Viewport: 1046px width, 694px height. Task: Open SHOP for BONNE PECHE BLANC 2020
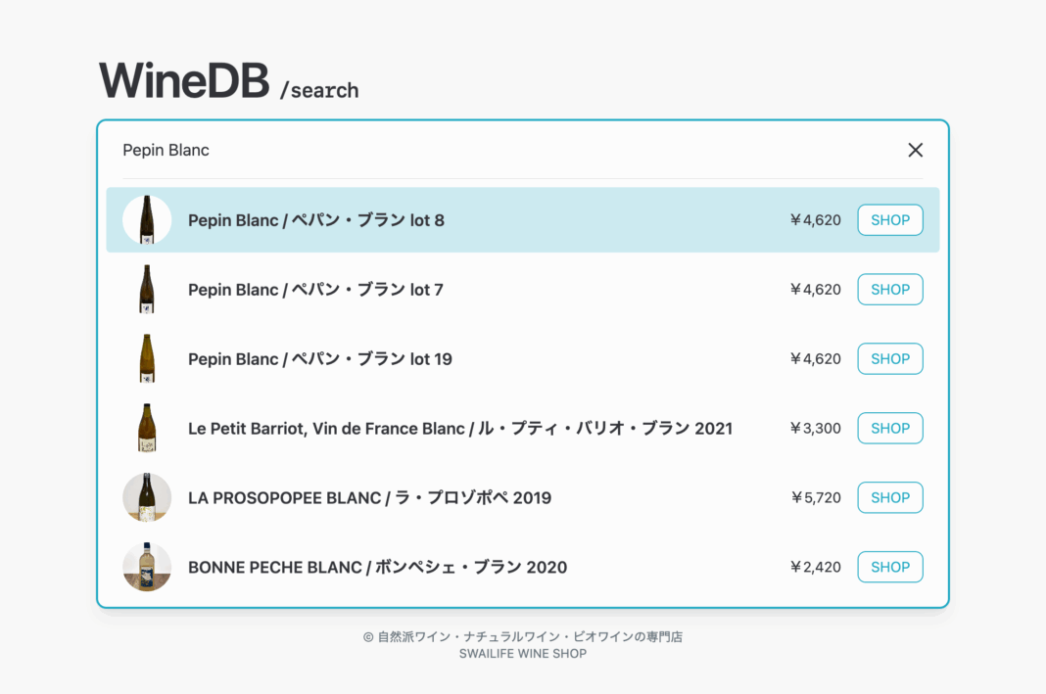pos(889,567)
